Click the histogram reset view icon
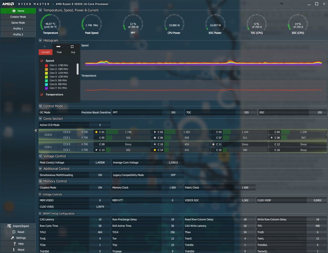The image size is (328, 253). click(x=72, y=46)
